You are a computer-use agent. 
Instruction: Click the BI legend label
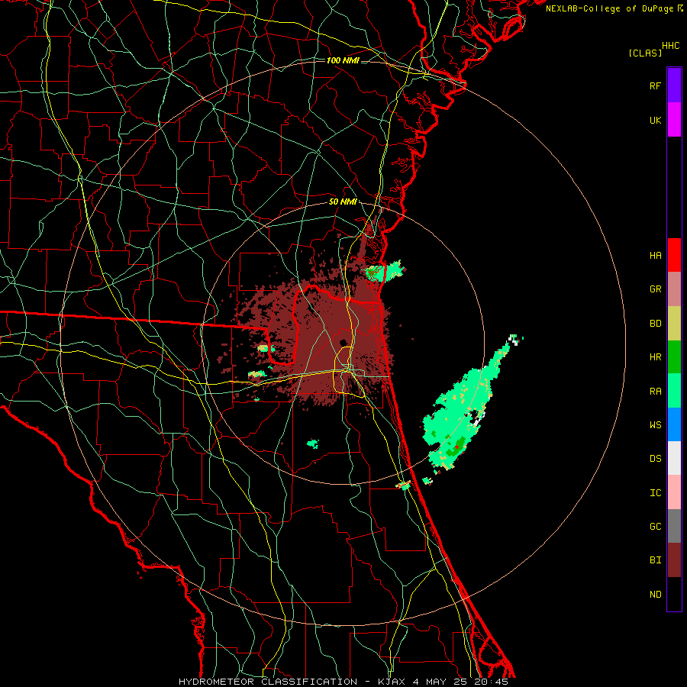pos(655,560)
